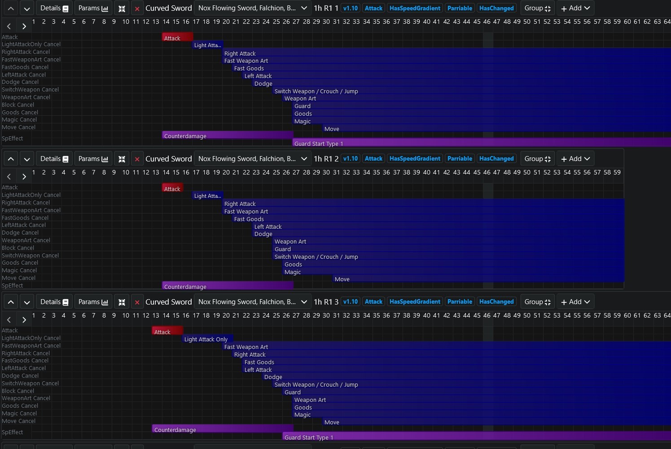The width and height of the screenshot is (671, 449).
Task: Open the Add dropdown for 1h R1 2
Action: pyautogui.click(x=575, y=159)
